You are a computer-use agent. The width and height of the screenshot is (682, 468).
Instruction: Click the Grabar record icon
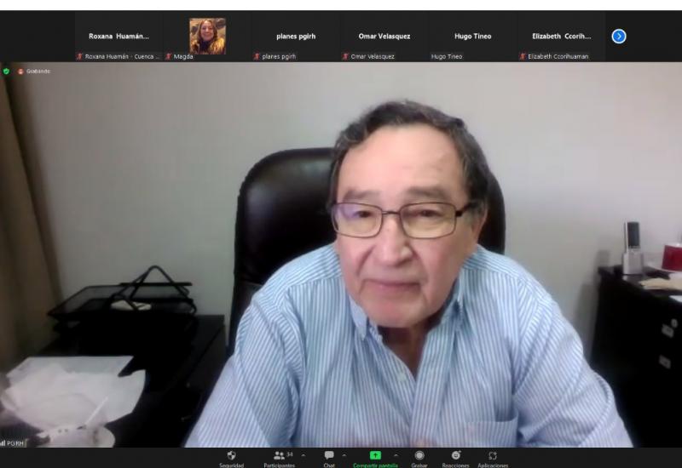[419, 456]
